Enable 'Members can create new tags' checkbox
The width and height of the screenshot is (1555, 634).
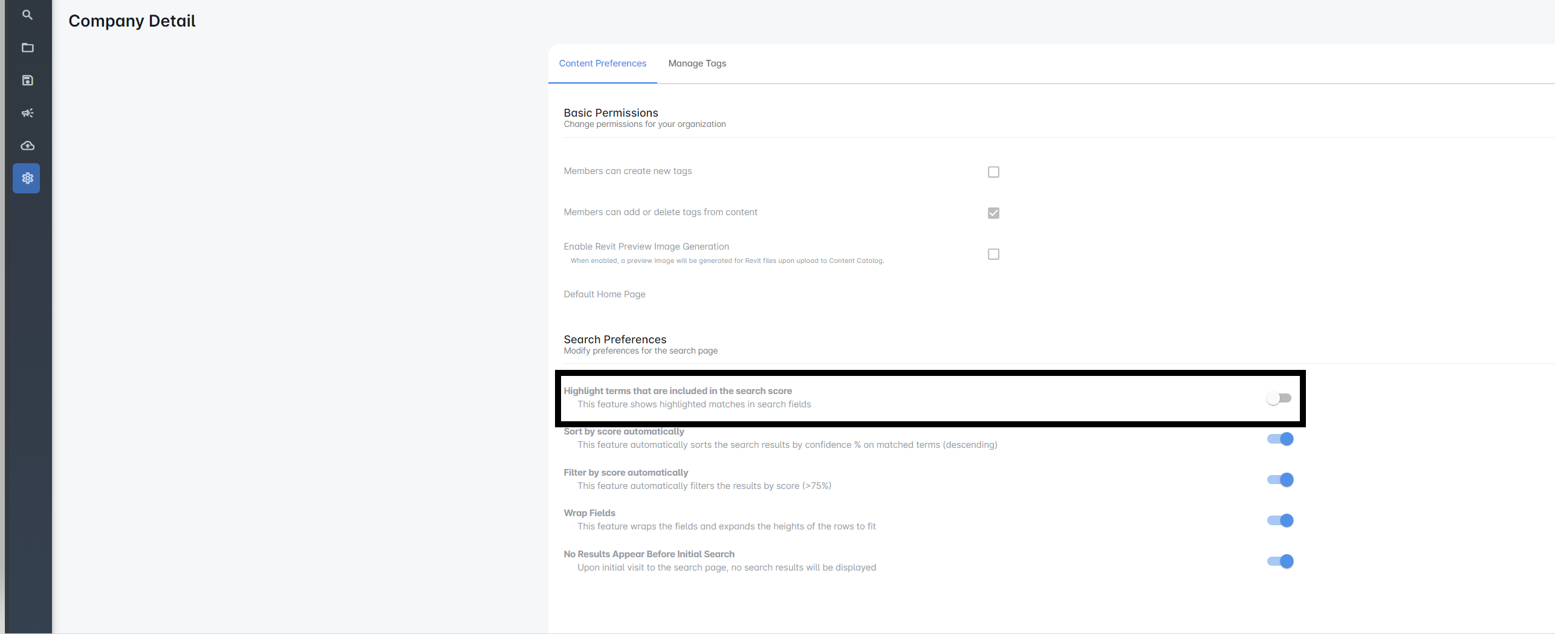coord(993,172)
